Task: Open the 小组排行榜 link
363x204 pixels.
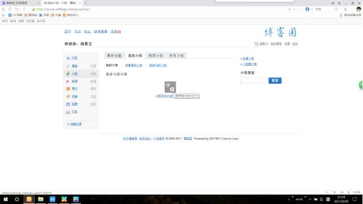Action: tap(250, 64)
